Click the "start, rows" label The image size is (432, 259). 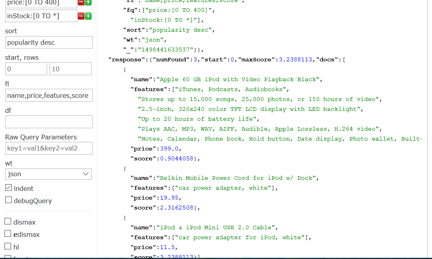[x=22, y=57]
